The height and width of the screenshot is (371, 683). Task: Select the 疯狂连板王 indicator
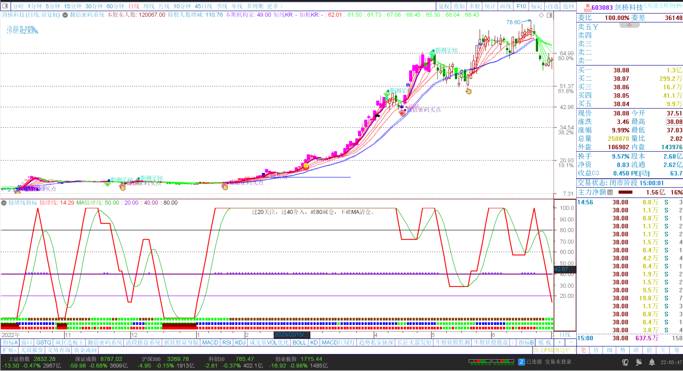click(x=69, y=343)
